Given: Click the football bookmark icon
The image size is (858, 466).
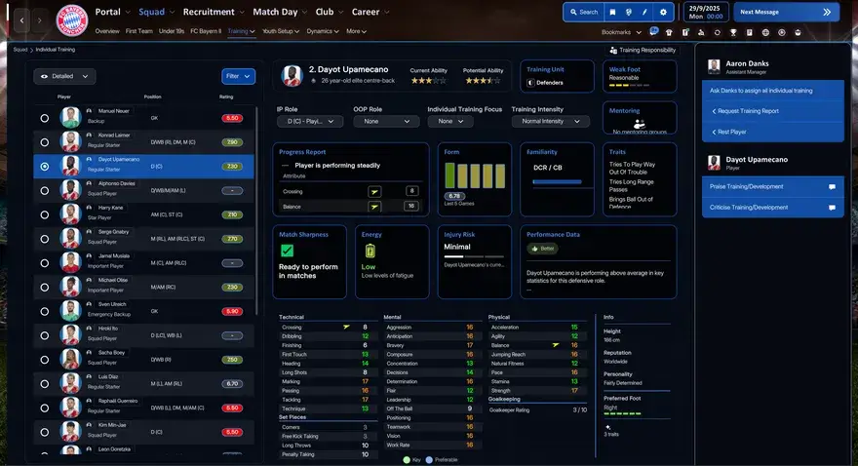Looking at the screenshot, I should (x=781, y=32).
